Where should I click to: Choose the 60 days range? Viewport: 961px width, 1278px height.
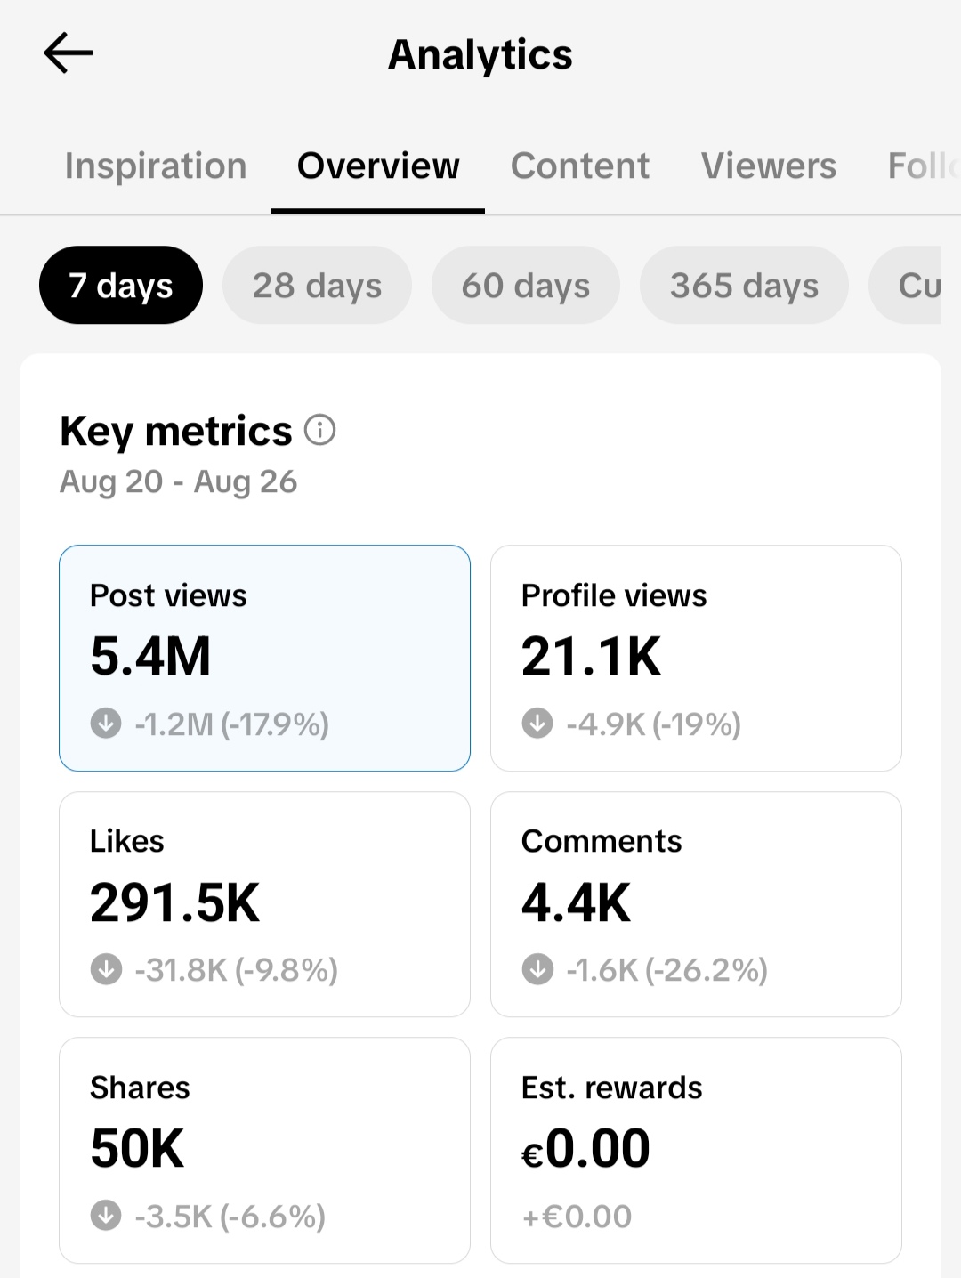pos(526,286)
